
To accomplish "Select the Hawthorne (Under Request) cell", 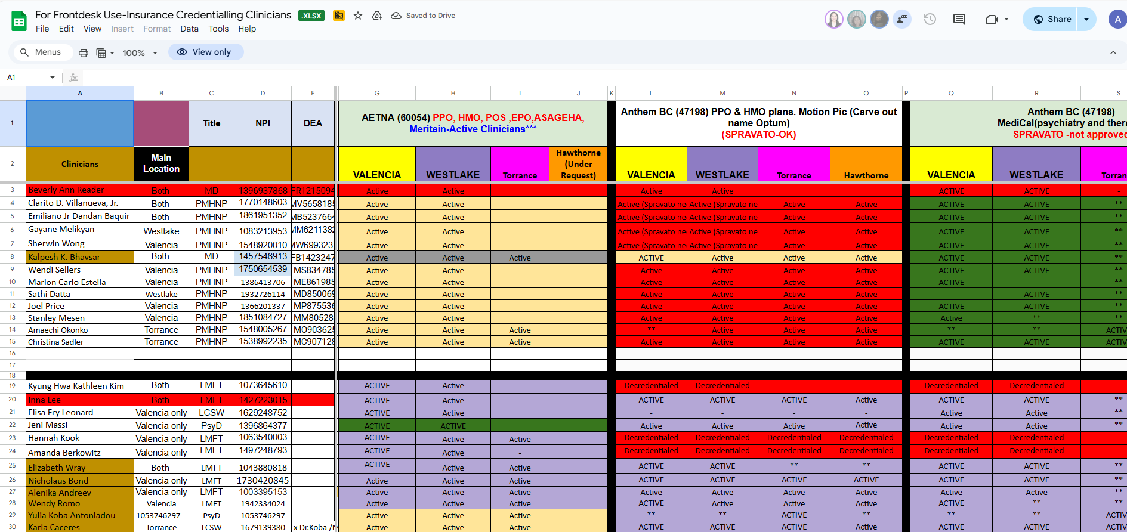I will tap(578, 164).
